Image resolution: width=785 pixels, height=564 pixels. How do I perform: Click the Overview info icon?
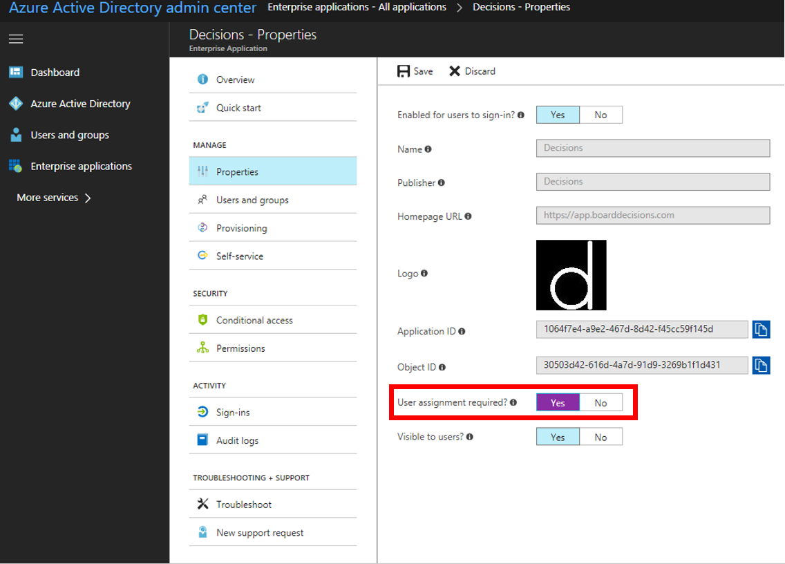pyautogui.click(x=202, y=79)
